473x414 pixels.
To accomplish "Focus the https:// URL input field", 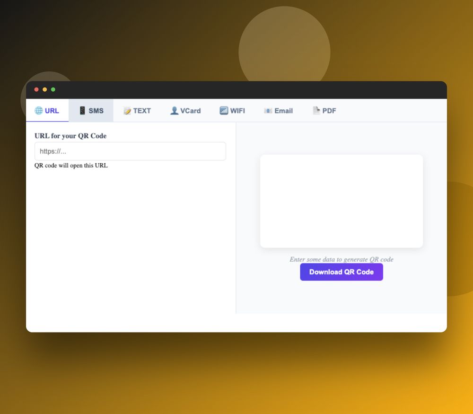I will pos(130,151).
